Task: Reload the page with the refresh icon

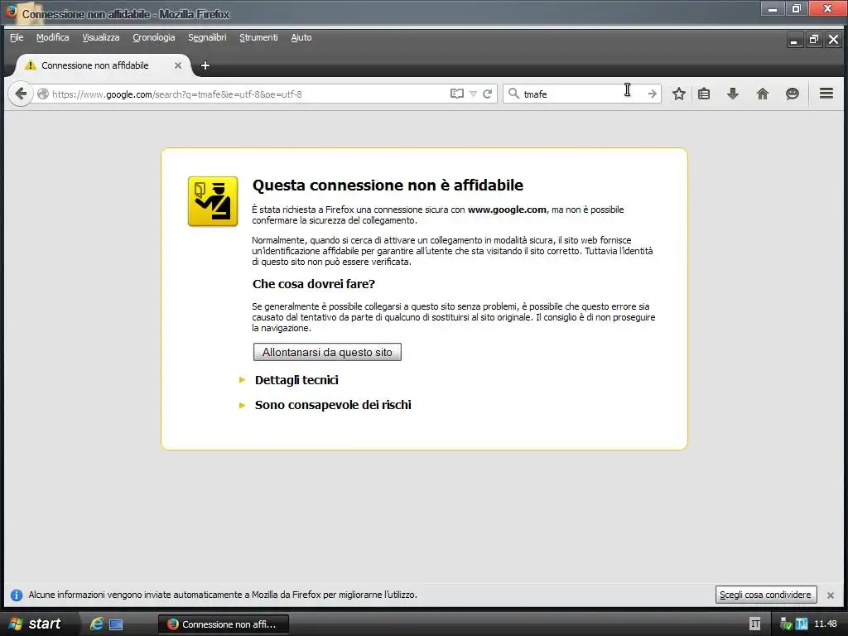Action: pos(487,94)
